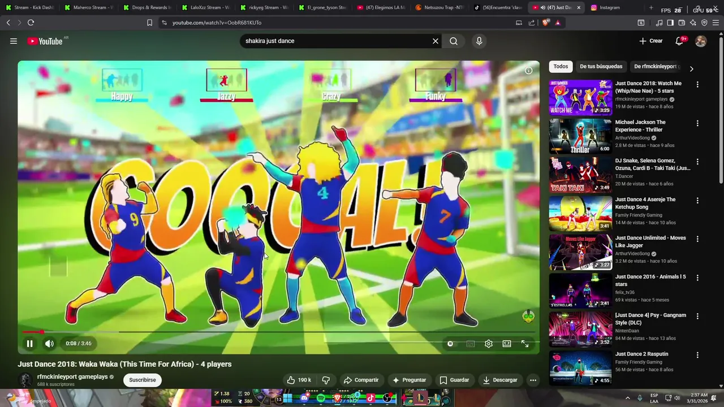The image size is (724, 407).
Task: Open options menu for Animals 5 stars video
Action: [x=697, y=278]
